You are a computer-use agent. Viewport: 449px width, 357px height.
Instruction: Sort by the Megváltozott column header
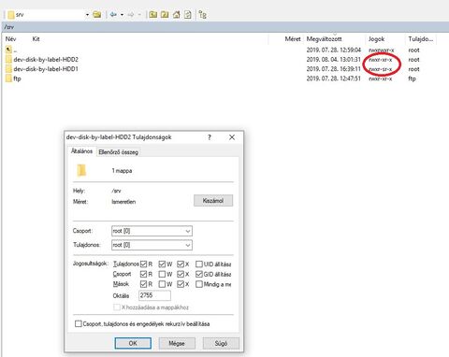325,39
